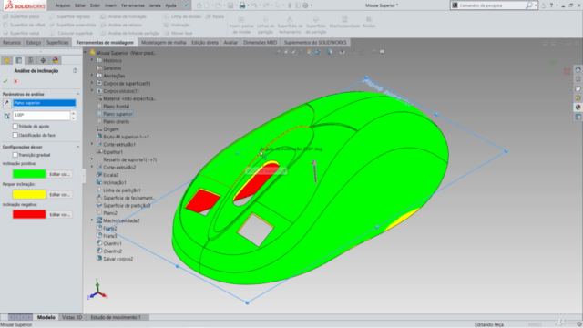Image resolution: width=583 pixels, height=328 pixels.
Task: Open the DimXpertManager tab
Action: [x=43, y=60]
